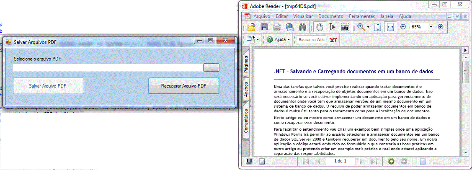Click the scroll down arrow of document scrollbar
This screenshot has height=170, width=472.
[466, 152]
